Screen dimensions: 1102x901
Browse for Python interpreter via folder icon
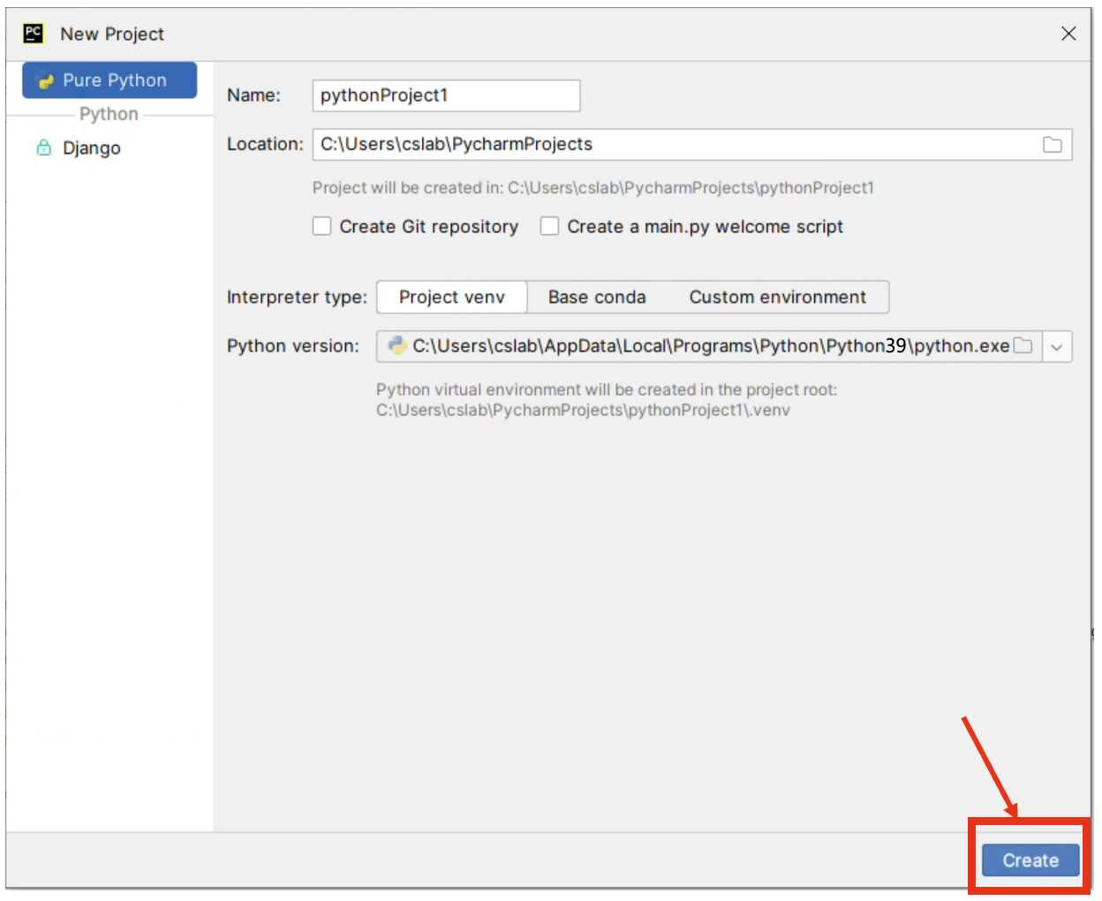coord(1023,345)
